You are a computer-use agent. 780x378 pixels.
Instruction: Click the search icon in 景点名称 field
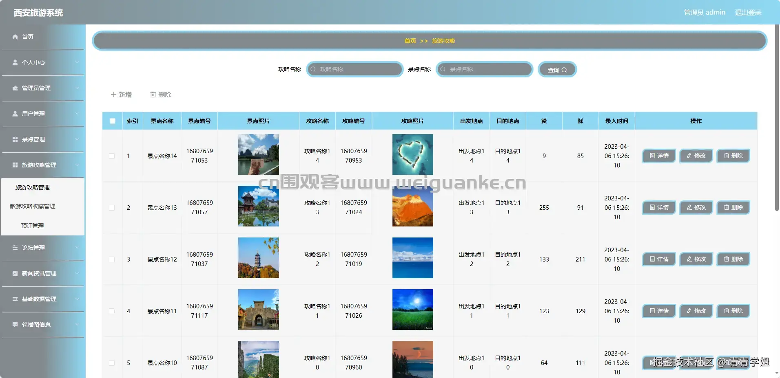point(443,69)
